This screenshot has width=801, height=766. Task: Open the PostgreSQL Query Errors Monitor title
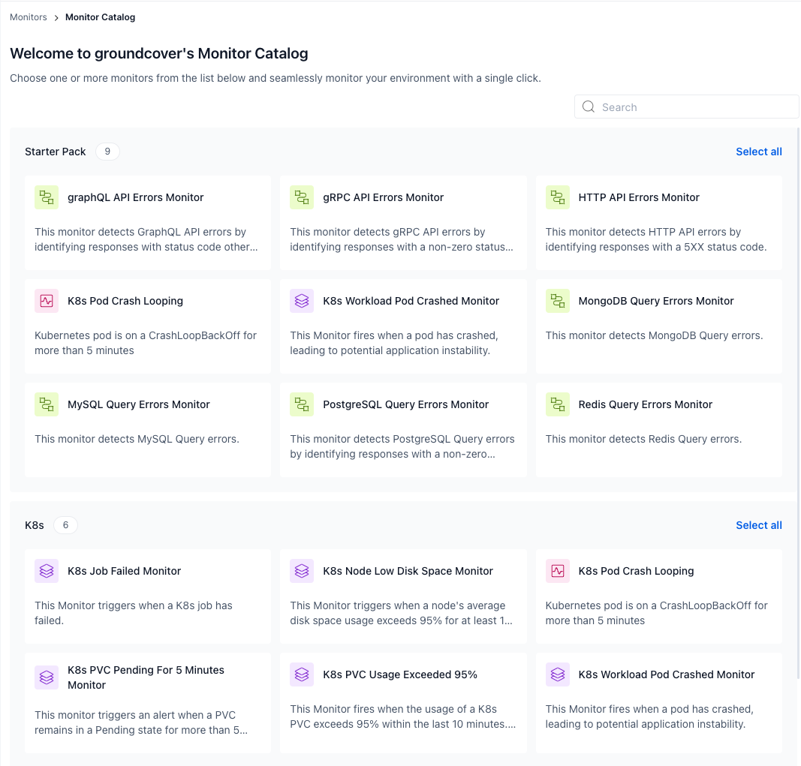click(x=405, y=404)
